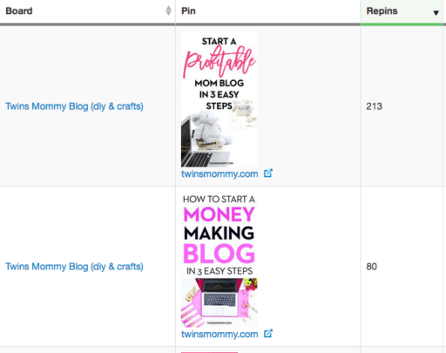
Task: Open external link icon for Profitable Mom Blog pin
Action: point(268,173)
